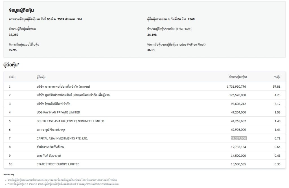Click SOUTH EAST ASIA UK (TYPE C) NOMINEES LIMITED
The height and width of the screenshot is (188, 289).
pos(70,121)
